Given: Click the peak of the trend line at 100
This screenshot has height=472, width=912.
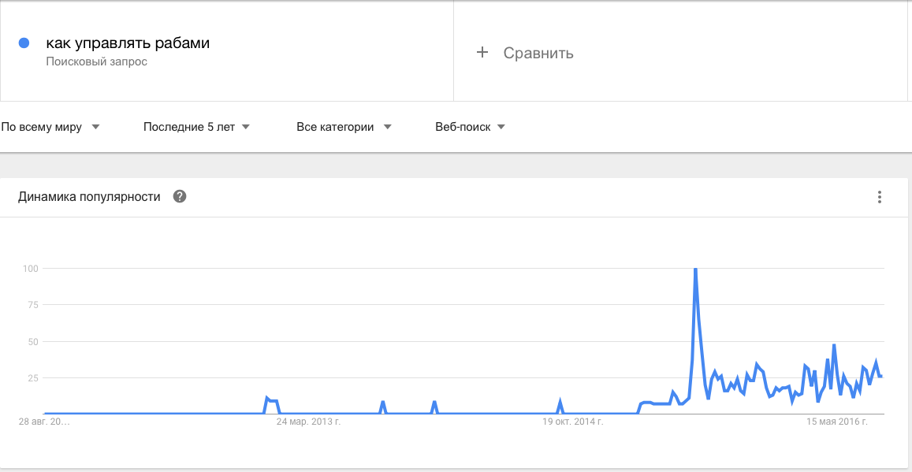Looking at the screenshot, I should 695,268.
